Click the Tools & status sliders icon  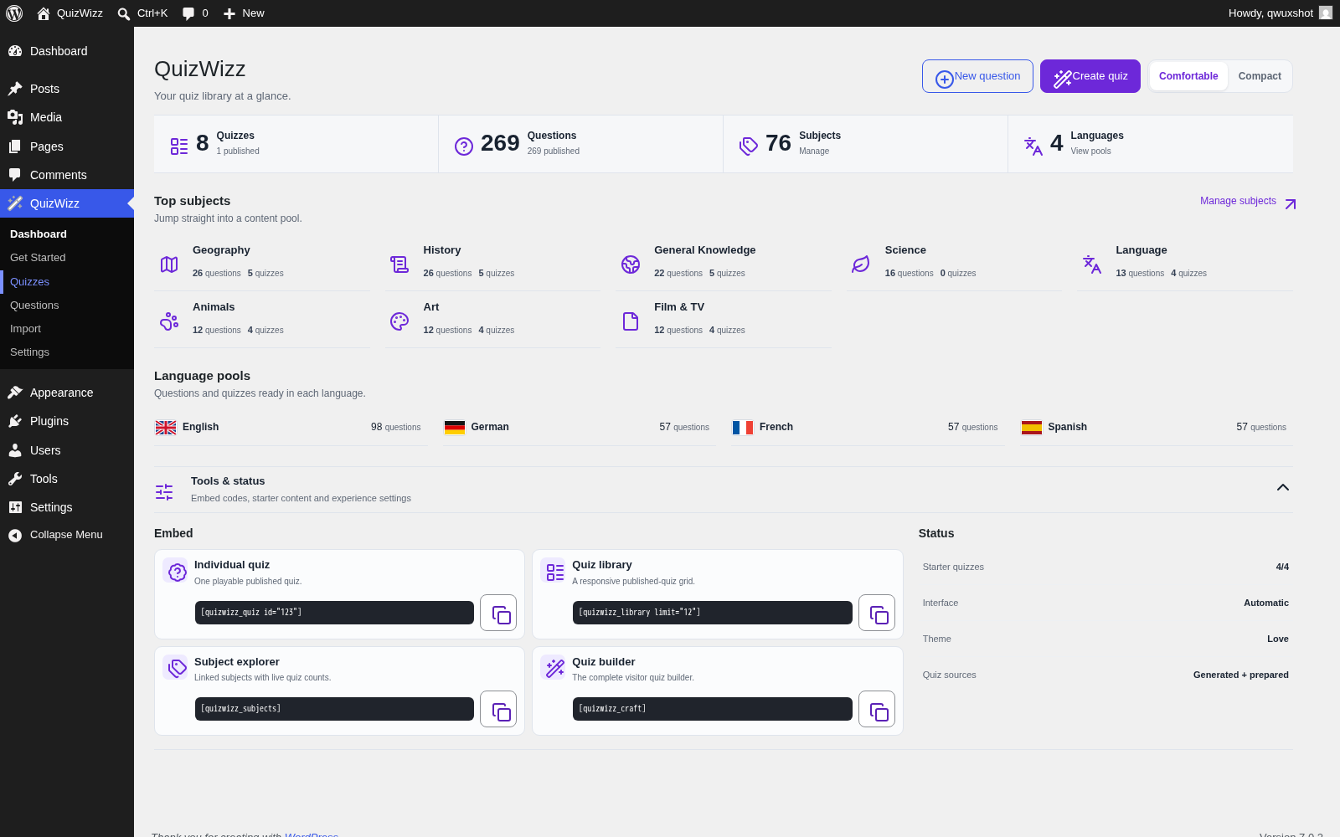click(164, 492)
